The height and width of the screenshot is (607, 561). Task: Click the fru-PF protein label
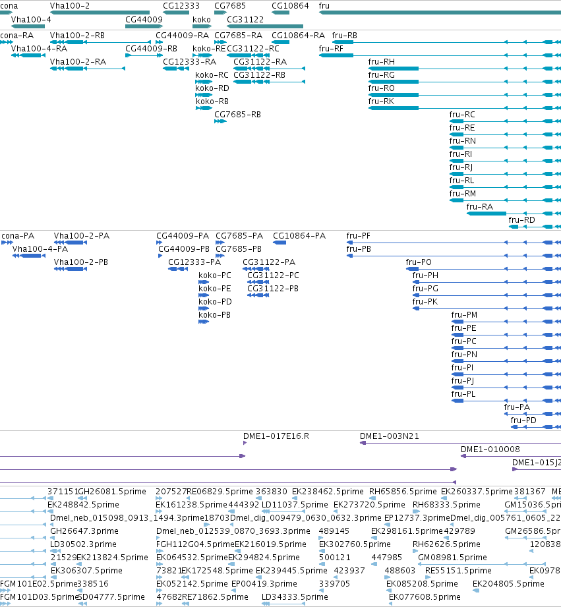tap(359, 236)
